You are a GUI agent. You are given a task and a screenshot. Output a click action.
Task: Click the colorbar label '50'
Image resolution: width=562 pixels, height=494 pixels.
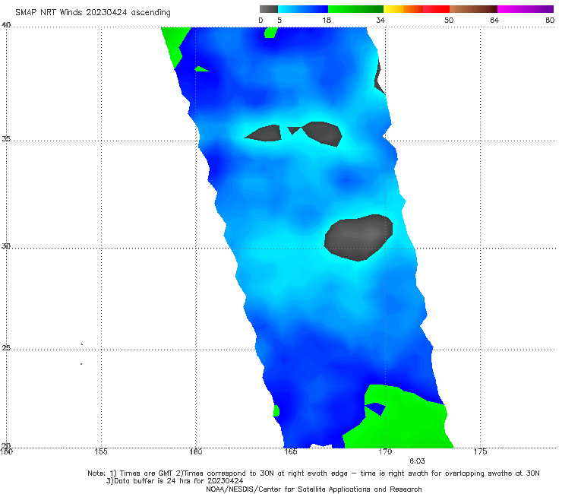click(449, 20)
